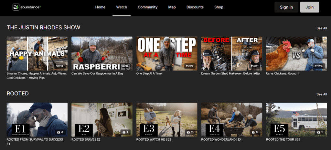
Task: Open the Discounts page
Action: click(195, 7)
